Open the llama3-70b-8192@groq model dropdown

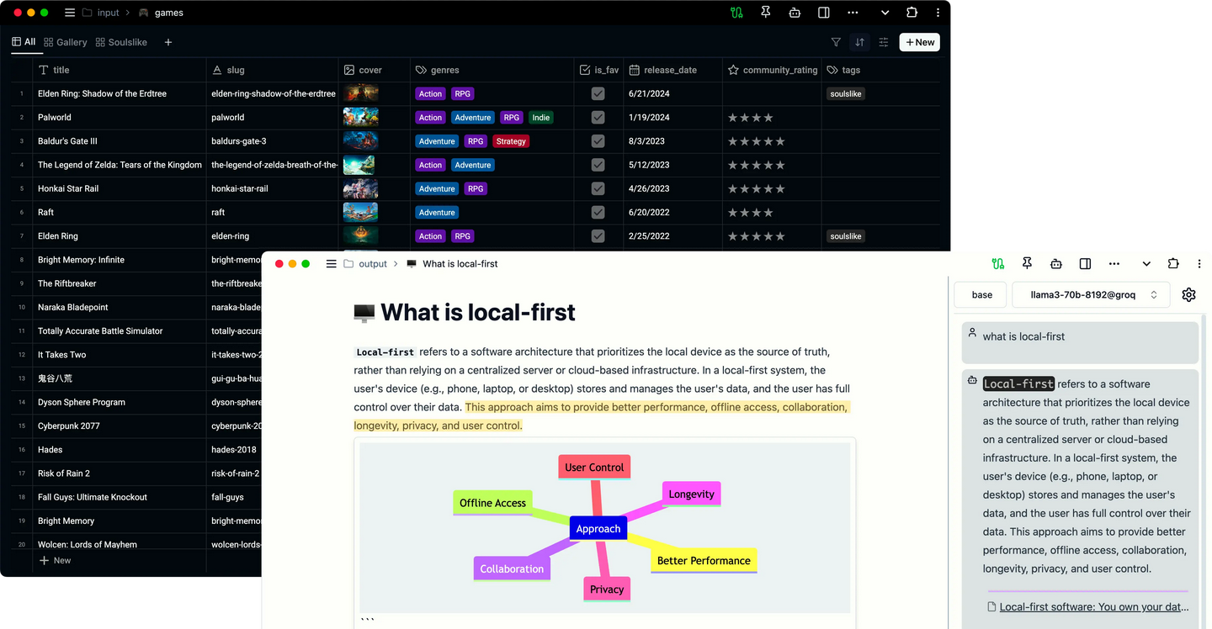[x=1091, y=294]
